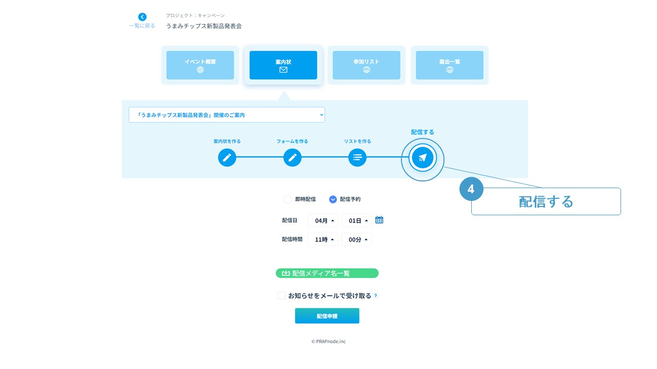
Task: Switch to the イベント概要 tab
Action: pyautogui.click(x=200, y=65)
